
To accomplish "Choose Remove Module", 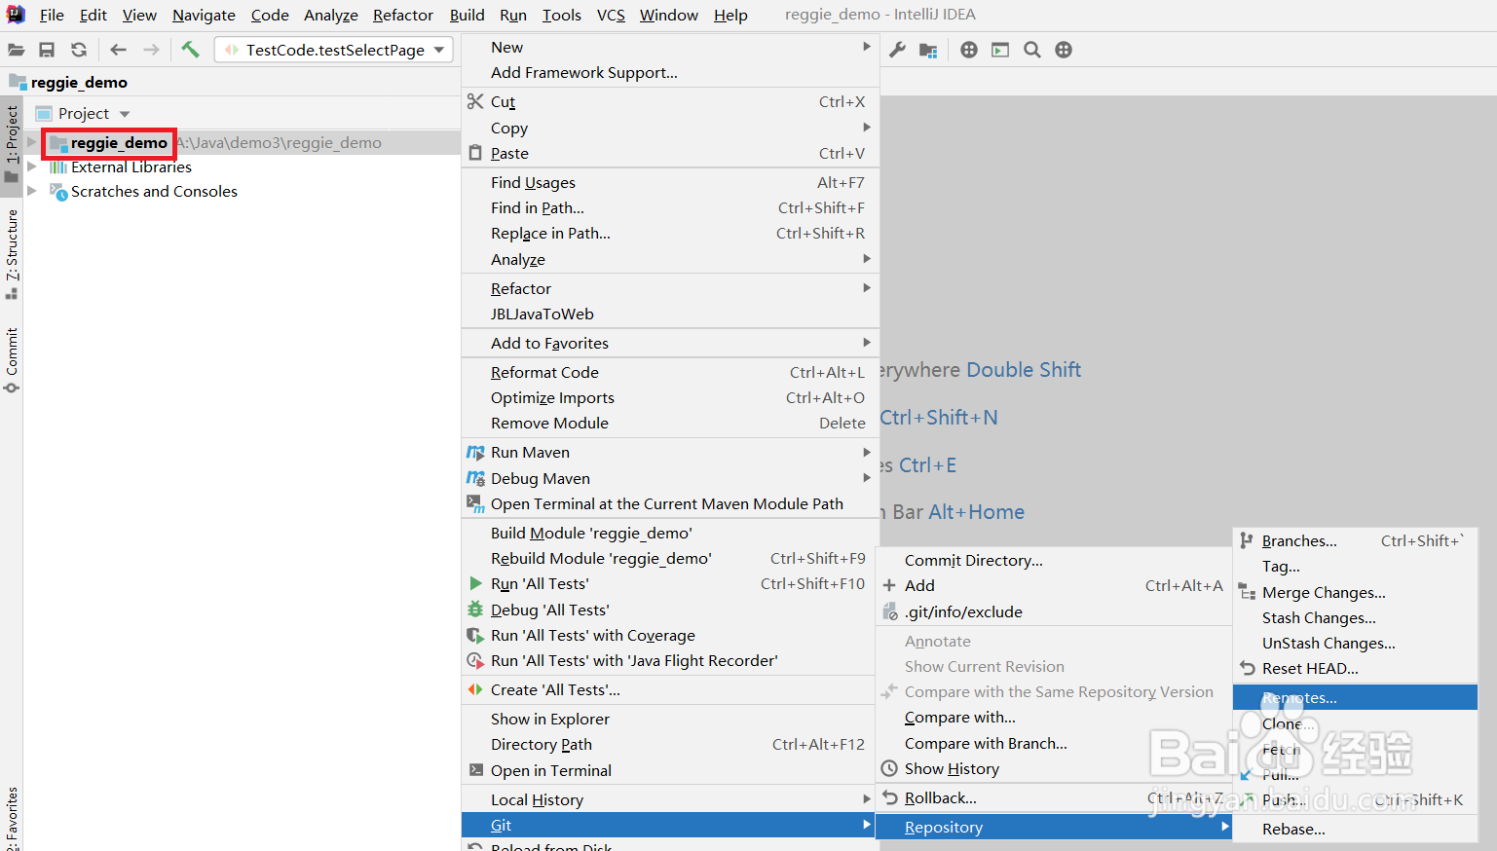I will click(x=670, y=423).
